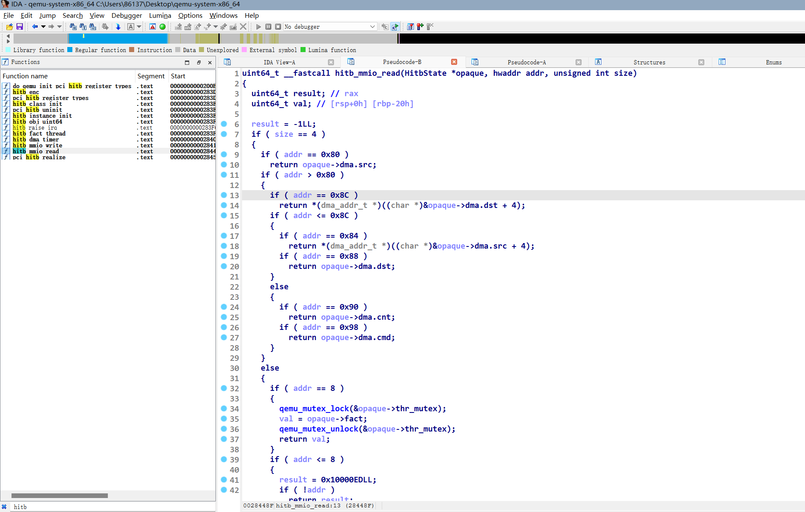Image resolution: width=805 pixels, height=512 pixels.
Task: Click the green circle toolbar icon
Action: tap(163, 27)
